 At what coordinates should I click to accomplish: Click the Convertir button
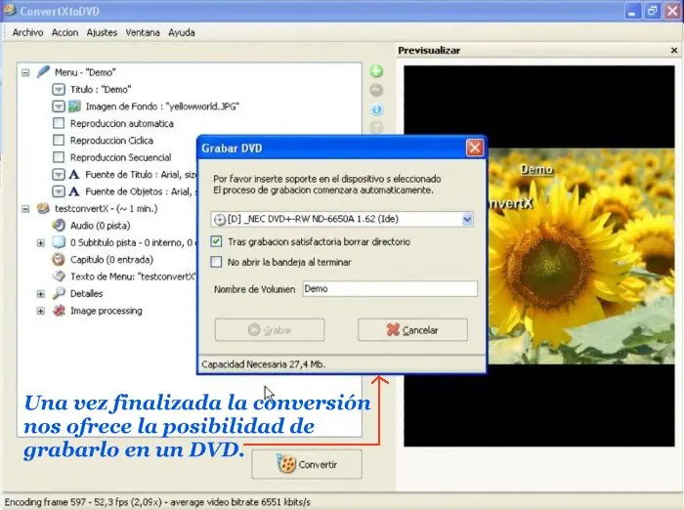click(307, 464)
